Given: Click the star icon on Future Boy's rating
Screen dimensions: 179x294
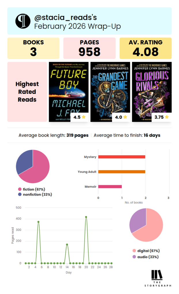Looking at the screenshot, I should coord(83,117).
